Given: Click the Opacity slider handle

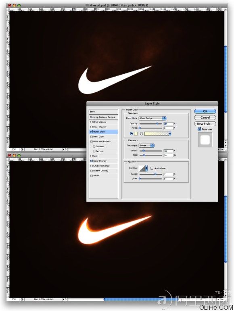Looking at the screenshot, I should [157, 123].
